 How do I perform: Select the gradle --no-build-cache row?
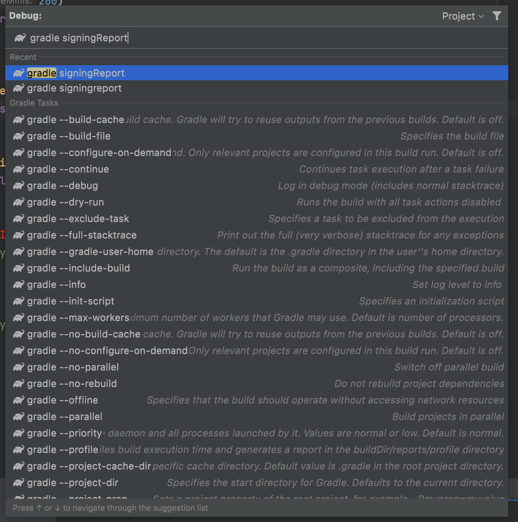pyautogui.click(x=257, y=334)
